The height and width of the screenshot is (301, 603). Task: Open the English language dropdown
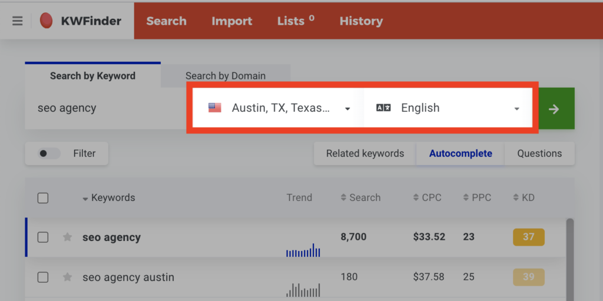pos(448,108)
